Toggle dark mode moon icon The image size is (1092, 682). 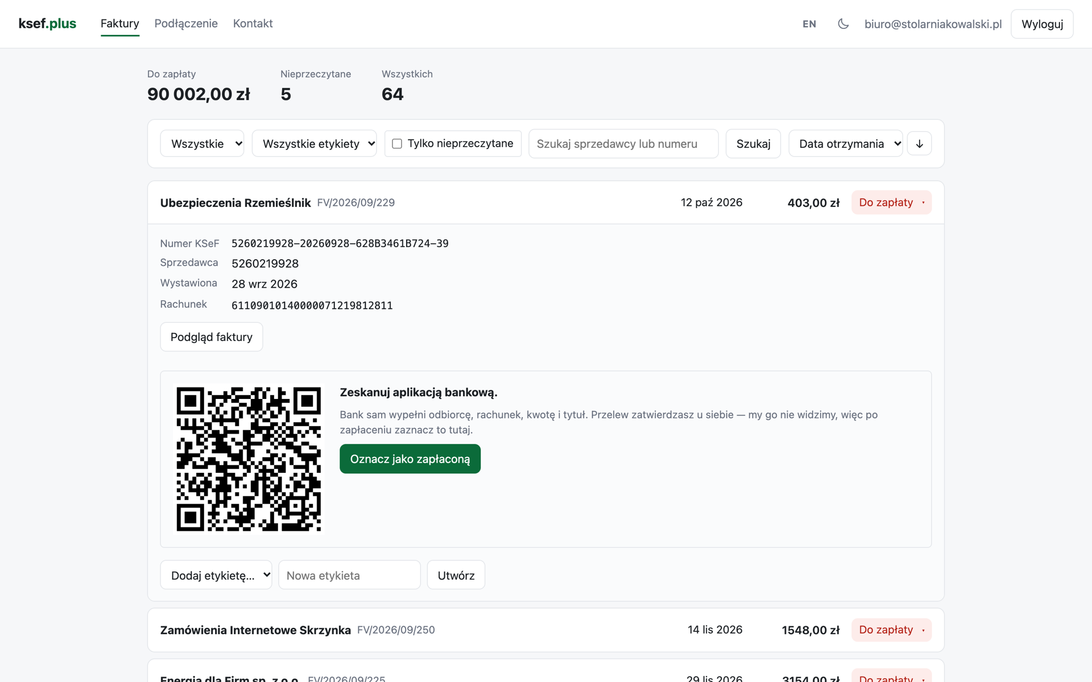843,24
